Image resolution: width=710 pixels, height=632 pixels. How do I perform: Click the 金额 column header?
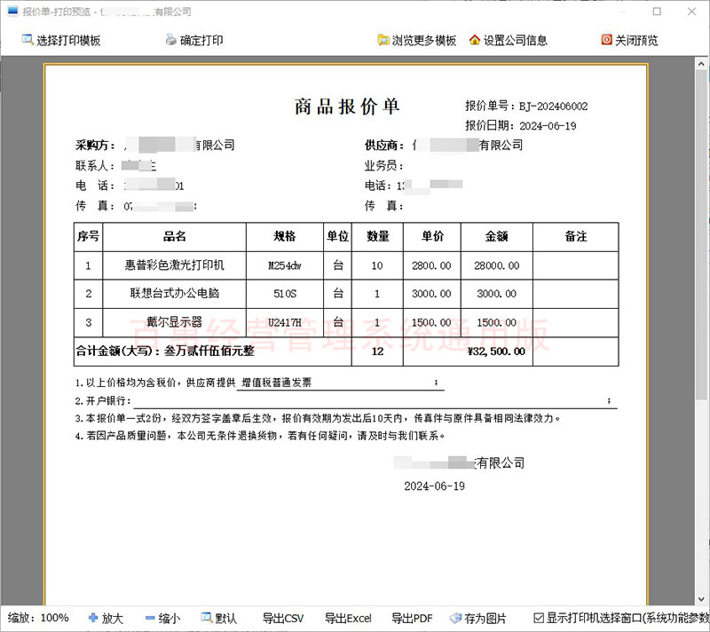pos(497,236)
